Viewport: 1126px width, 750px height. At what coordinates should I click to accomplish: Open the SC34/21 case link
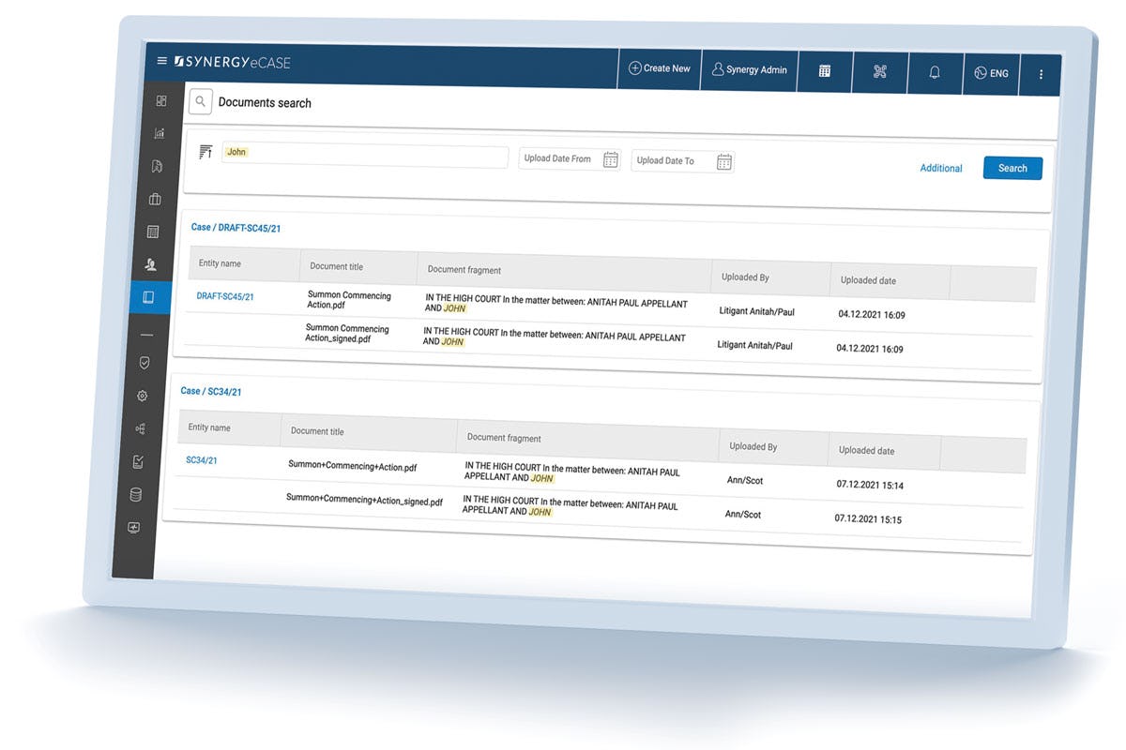coord(203,459)
